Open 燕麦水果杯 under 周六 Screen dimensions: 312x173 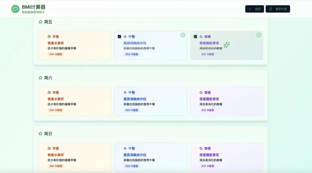point(55,99)
